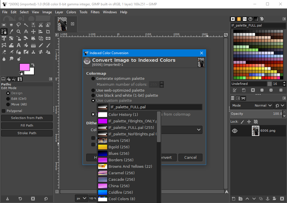Click the Selection from Path button
287x203 pixels.
tap(27, 118)
